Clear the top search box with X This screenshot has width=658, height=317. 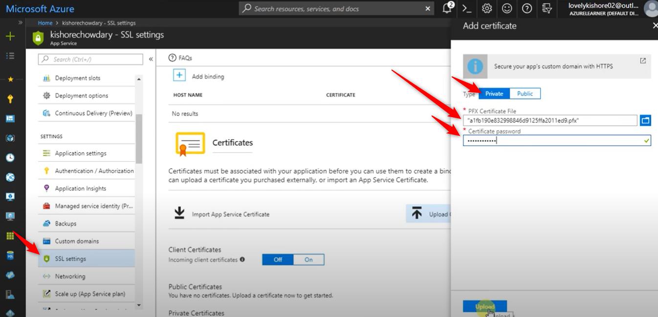[x=428, y=9]
